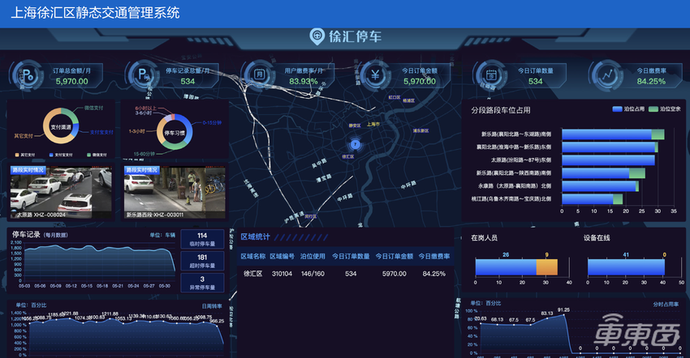Image resolution: width=690 pixels, height=358 pixels.
Task: Select the 徐汇区 cell in region table
Action: point(253,274)
